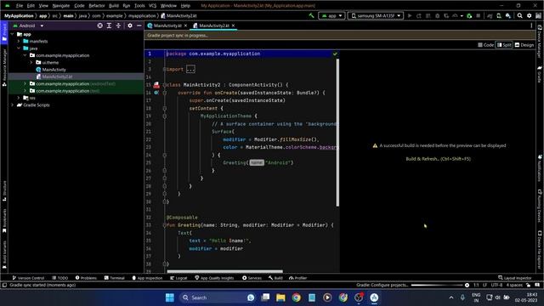The height and width of the screenshot is (306, 544).
Task: Click the Make Project hammer icon
Action: 311,15
